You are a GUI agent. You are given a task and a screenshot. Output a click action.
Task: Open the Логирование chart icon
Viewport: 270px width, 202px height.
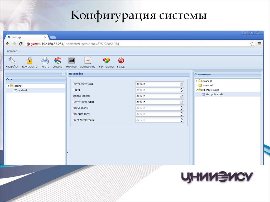tap(88, 61)
